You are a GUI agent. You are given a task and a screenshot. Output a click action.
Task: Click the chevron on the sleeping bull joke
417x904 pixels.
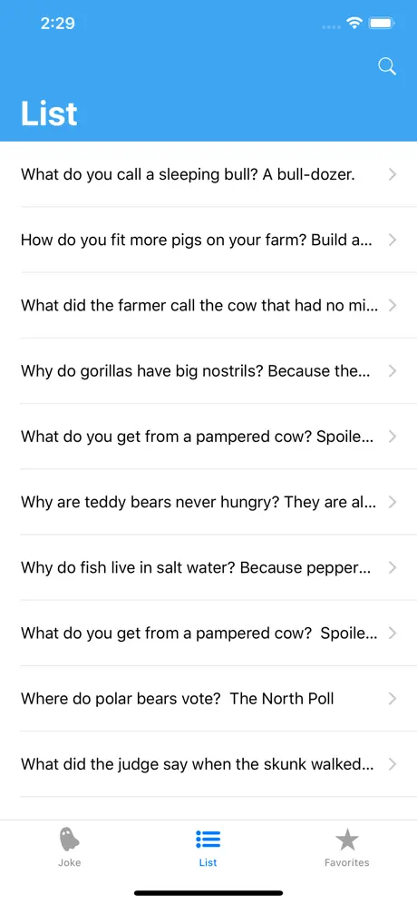pos(393,174)
